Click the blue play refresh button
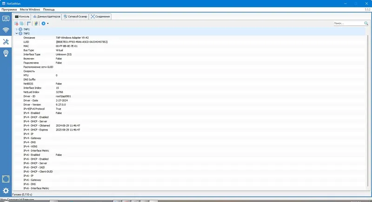The image size is (372, 202). [x=43, y=23]
